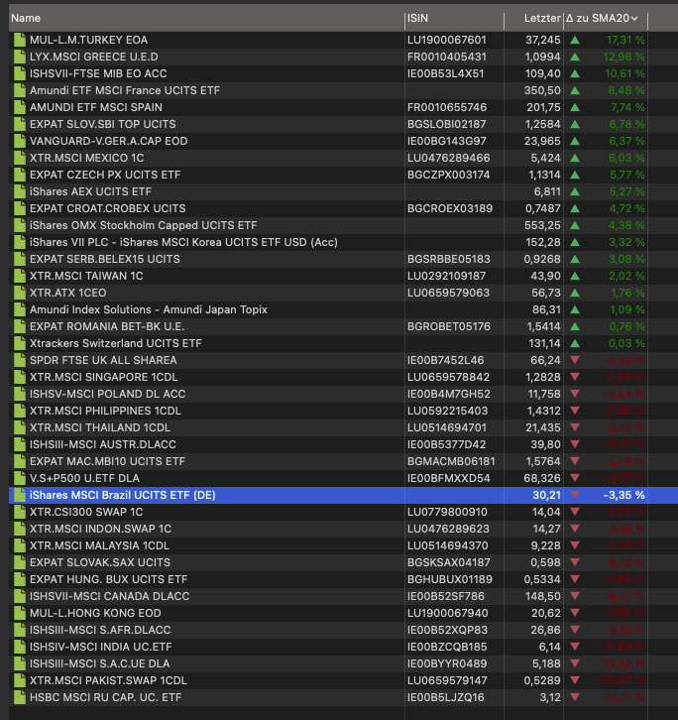Click document icon of XTR.ATX 1CEO
Image resolution: width=678 pixels, height=720 pixels.
tap(20, 293)
